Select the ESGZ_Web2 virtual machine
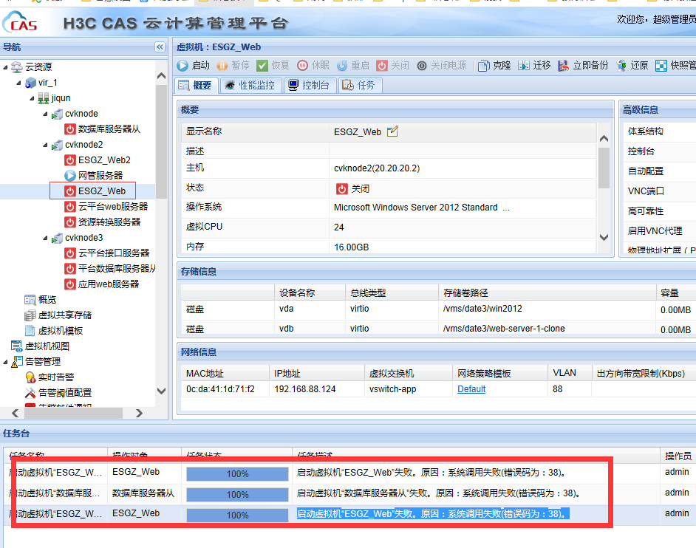This screenshot has width=696, height=548. pos(98,160)
